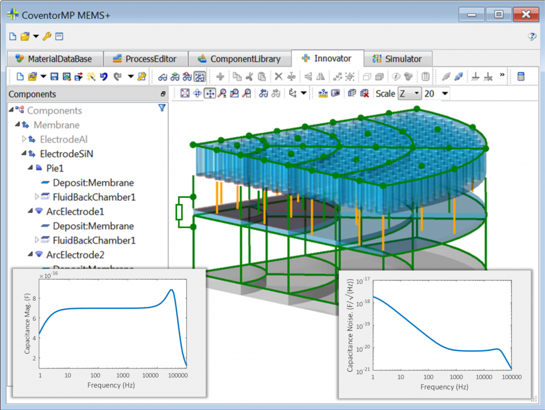Click the measure distance ruler icon
Viewport: 545px width, 410px height.
323,93
